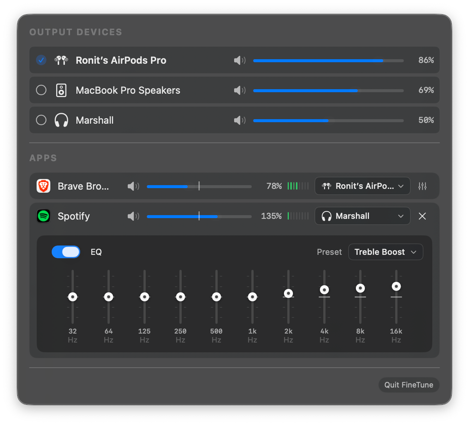Click the 500 Hz EQ band knob
This screenshot has height=425, width=469.
pos(217,297)
